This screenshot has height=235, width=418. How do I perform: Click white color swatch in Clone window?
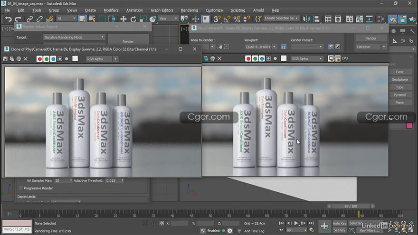click(x=75, y=59)
